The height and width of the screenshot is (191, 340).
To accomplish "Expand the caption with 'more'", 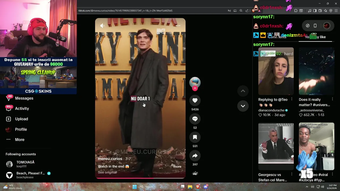I will click(177, 167).
